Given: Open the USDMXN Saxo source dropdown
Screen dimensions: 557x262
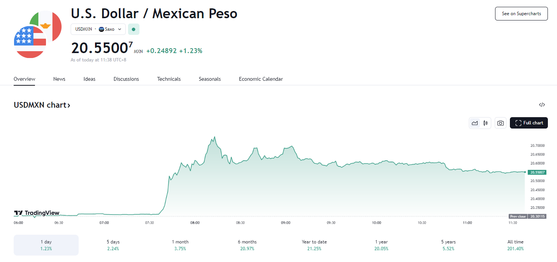Looking at the screenshot, I should [98, 29].
